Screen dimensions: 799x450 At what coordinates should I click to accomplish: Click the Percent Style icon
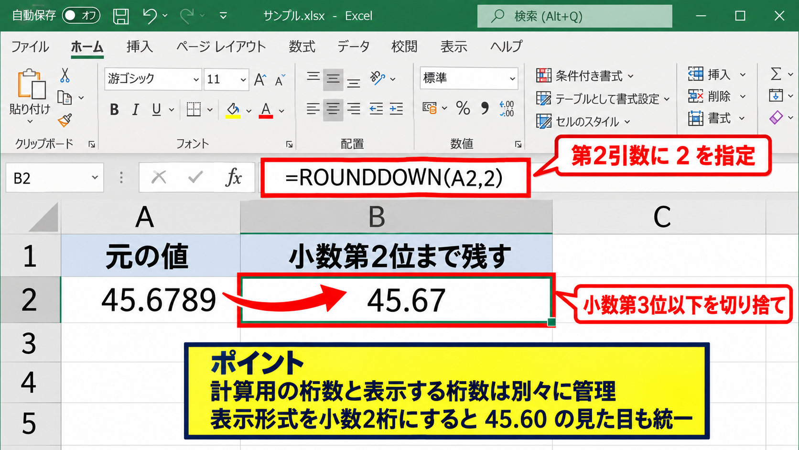(463, 108)
